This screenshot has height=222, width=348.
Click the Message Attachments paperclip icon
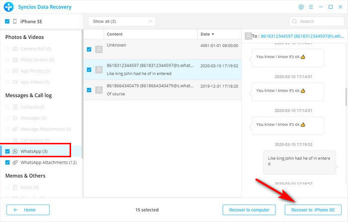pos(15,129)
